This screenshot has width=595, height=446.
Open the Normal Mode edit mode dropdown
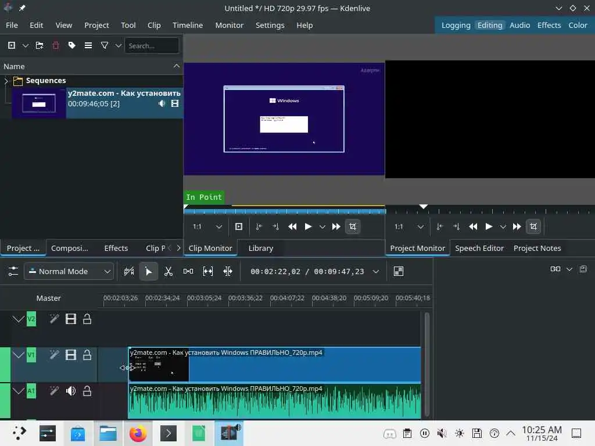[69, 272]
